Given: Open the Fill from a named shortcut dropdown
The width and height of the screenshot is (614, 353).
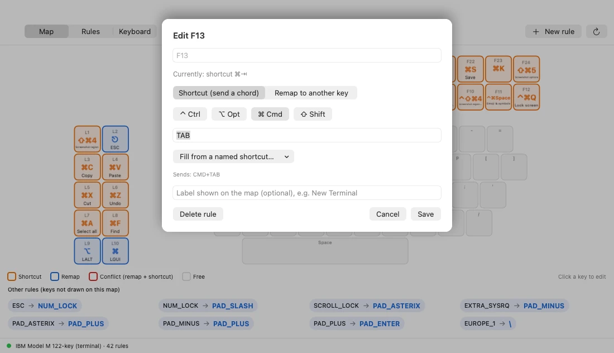Looking at the screenshot, I should tap(233, 157).
